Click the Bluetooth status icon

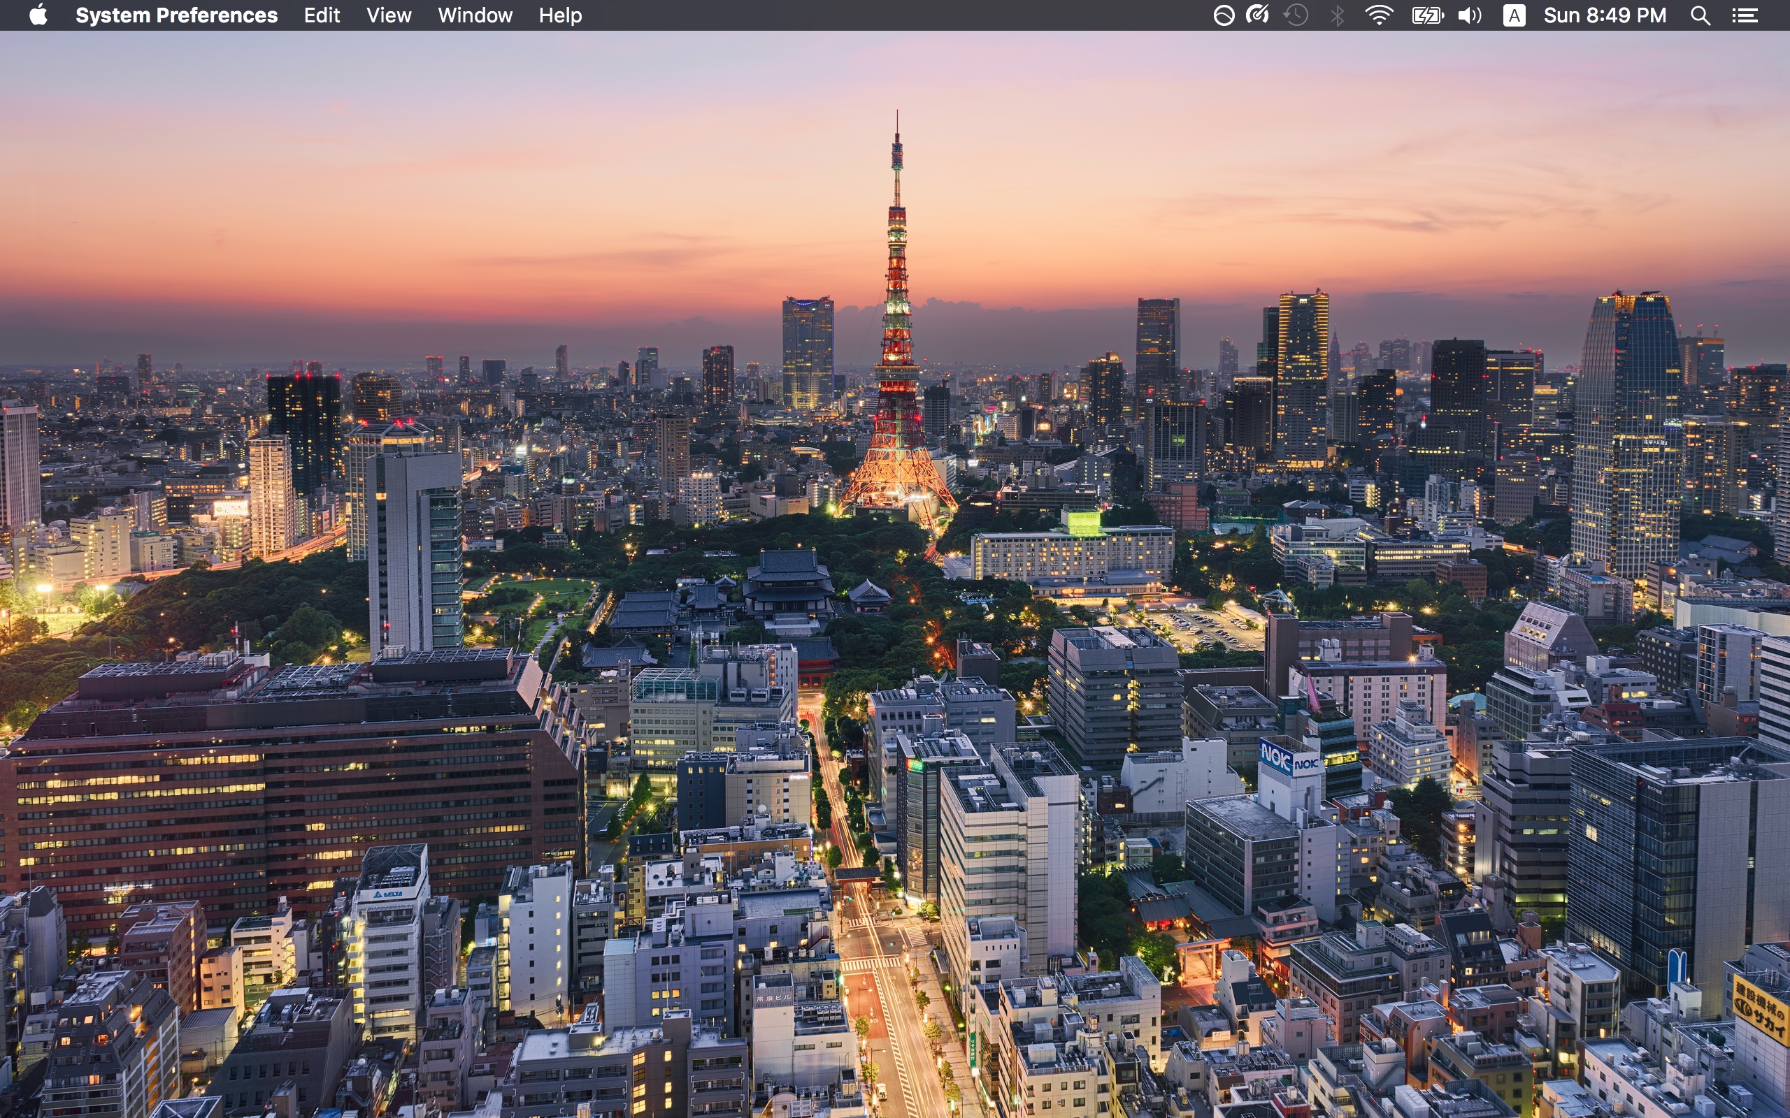pyautogui.click(x=1338, y=15)
